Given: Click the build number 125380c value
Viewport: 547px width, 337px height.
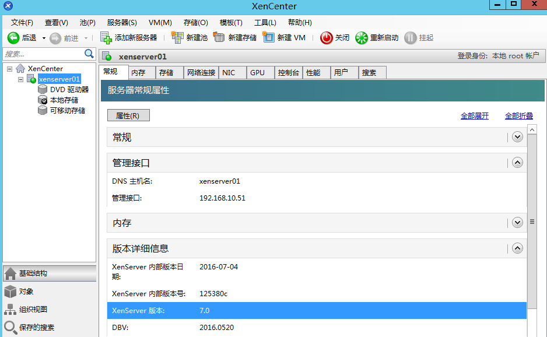Looking at the screenshot, I should (x=213, y=294).
